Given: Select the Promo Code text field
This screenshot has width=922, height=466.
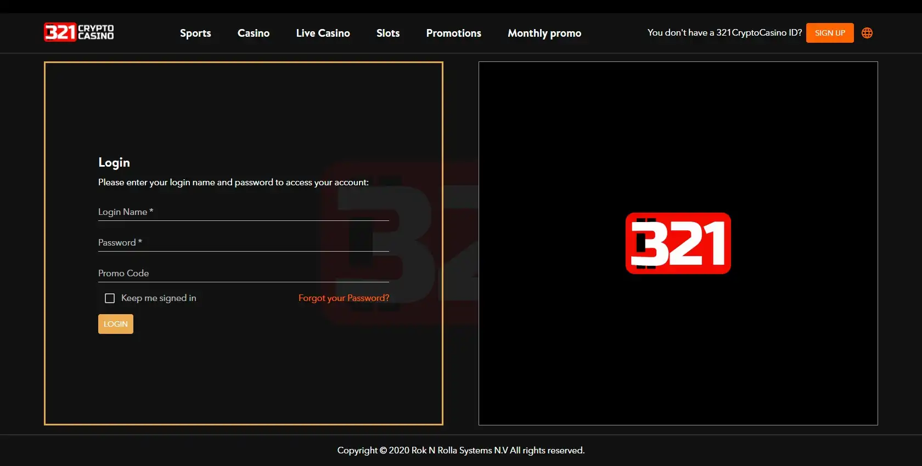Looking at the screenshot, I should (243, 274).
